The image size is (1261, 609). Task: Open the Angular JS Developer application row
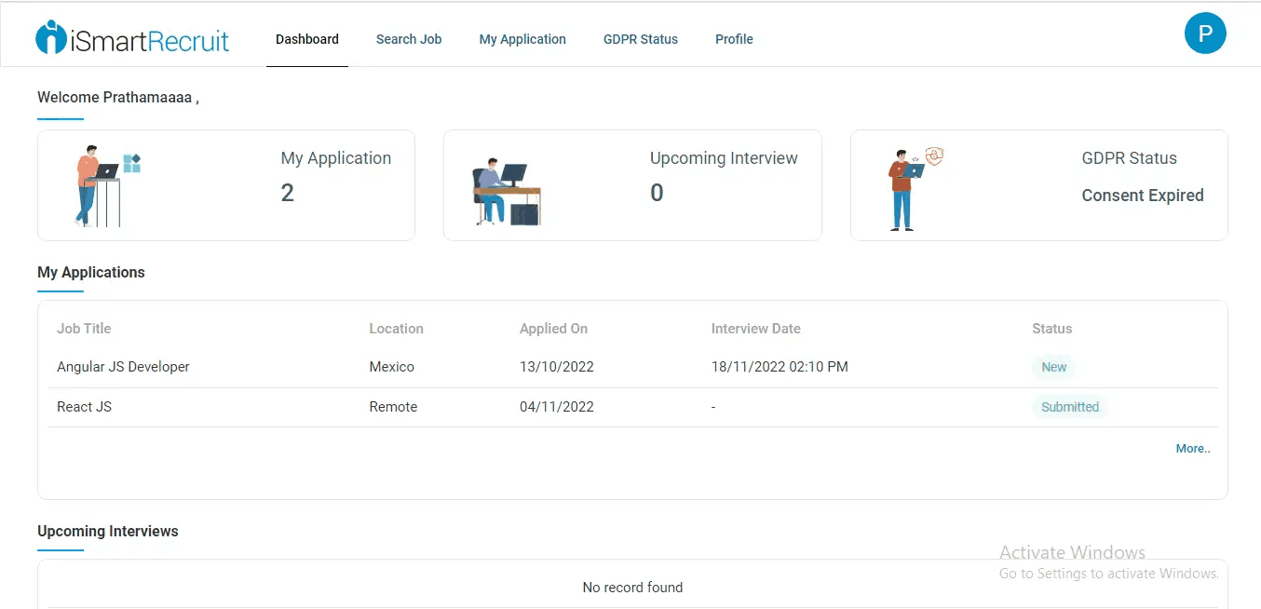click(632, 367)
